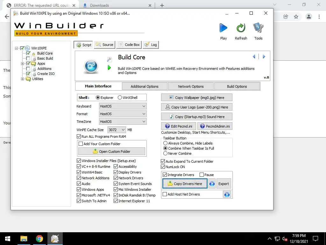This screenshot has width=326, height=245.
Task: Toggle Run ALL Programs From RAM
Action: [79, 137]
